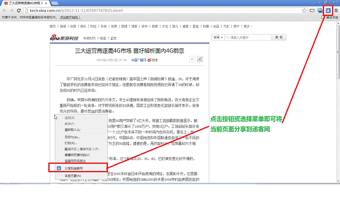The image size is (340, 212).
Task: Click the browser forward arrow
Action: [12, 11]
